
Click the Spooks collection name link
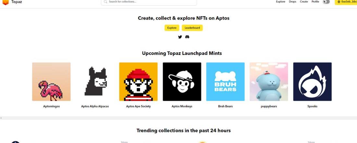tap(312, 106)
